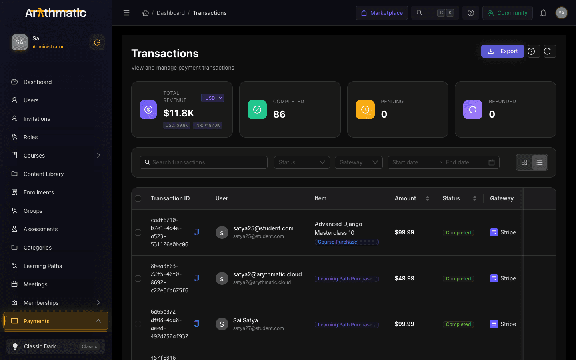Open the date range calendar icon
The width and height of the screenshot is (576, 360).
point(492,162)
